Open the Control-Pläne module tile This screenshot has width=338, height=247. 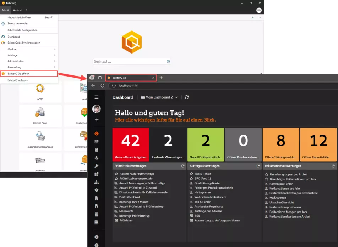(x=40, y=116)
